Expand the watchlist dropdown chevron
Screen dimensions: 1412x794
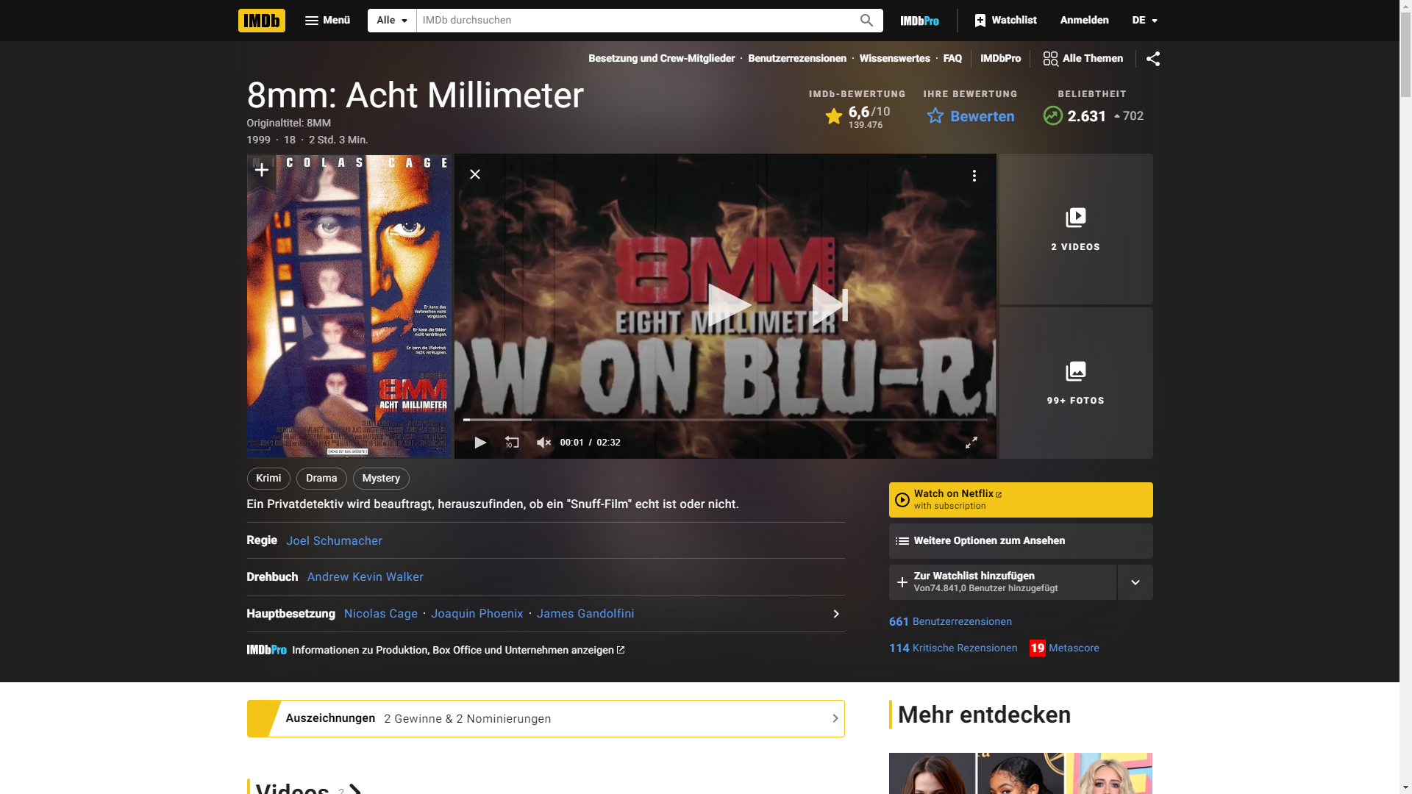1135,582
